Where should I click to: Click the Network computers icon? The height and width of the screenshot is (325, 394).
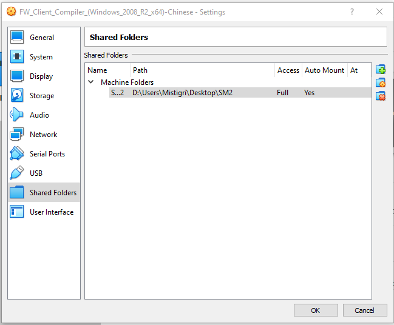[17, 134]
